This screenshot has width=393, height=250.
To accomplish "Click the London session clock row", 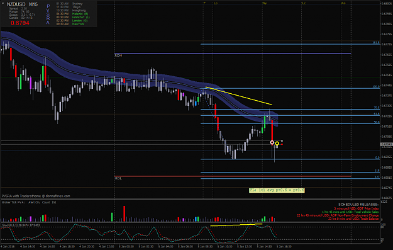I will tap(72, 21).
